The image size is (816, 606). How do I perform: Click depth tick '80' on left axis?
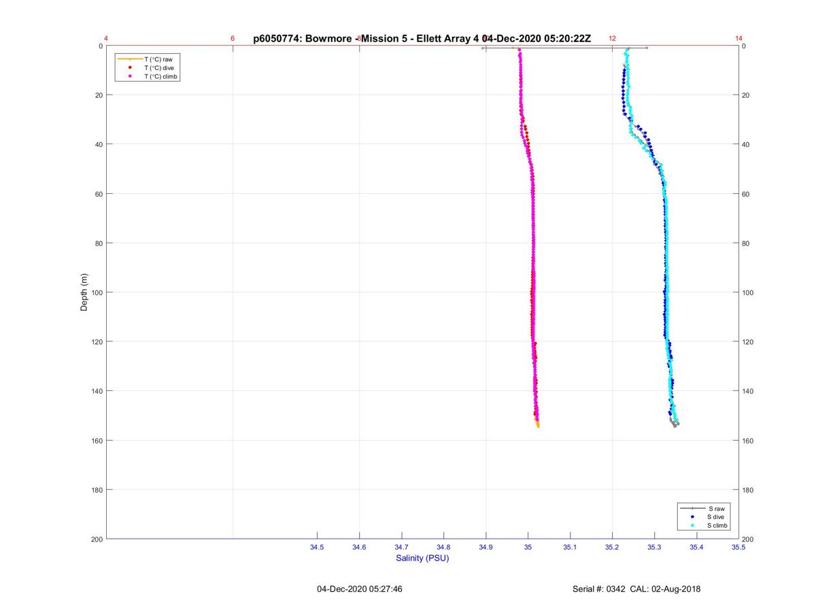(x=99, y=243)
